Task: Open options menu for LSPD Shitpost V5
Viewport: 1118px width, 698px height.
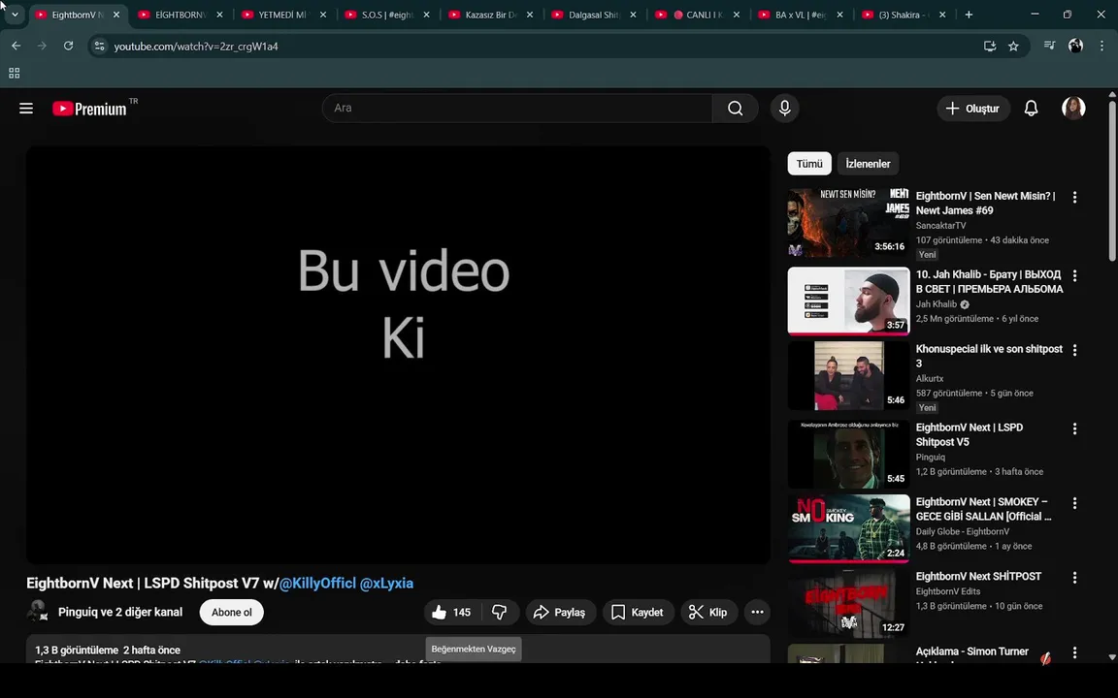Action: [1074, 428]
